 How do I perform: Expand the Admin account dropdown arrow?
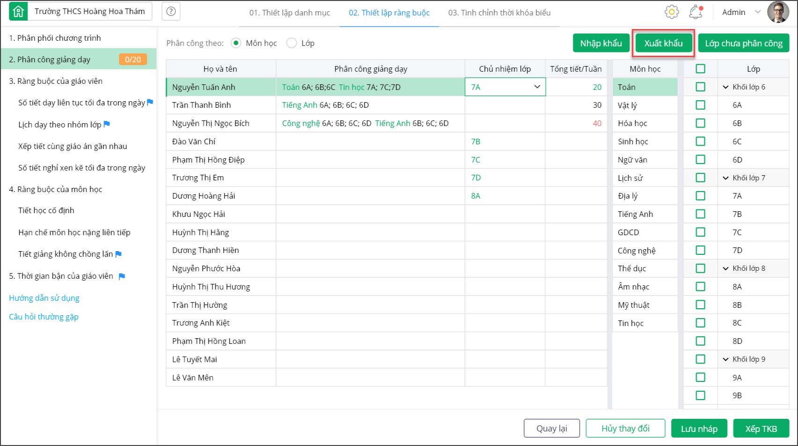757,12
